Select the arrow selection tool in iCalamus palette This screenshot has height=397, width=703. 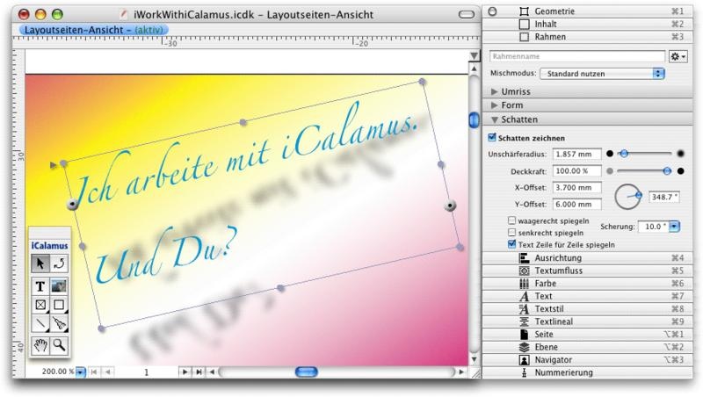click(40, 263)
